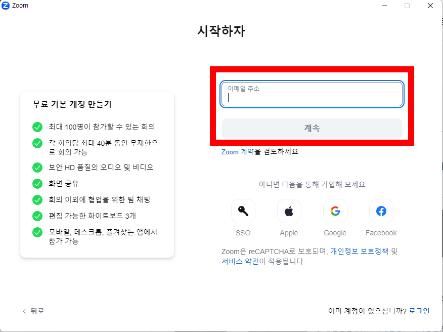Click the Zoom logo in the title bar
Image resolution: width=443 pixels, height=332 pixels.
point(5,5)
